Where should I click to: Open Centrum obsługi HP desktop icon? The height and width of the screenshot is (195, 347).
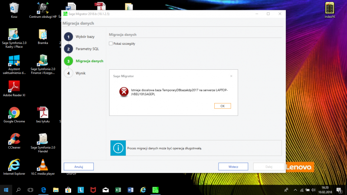point(43,10)
